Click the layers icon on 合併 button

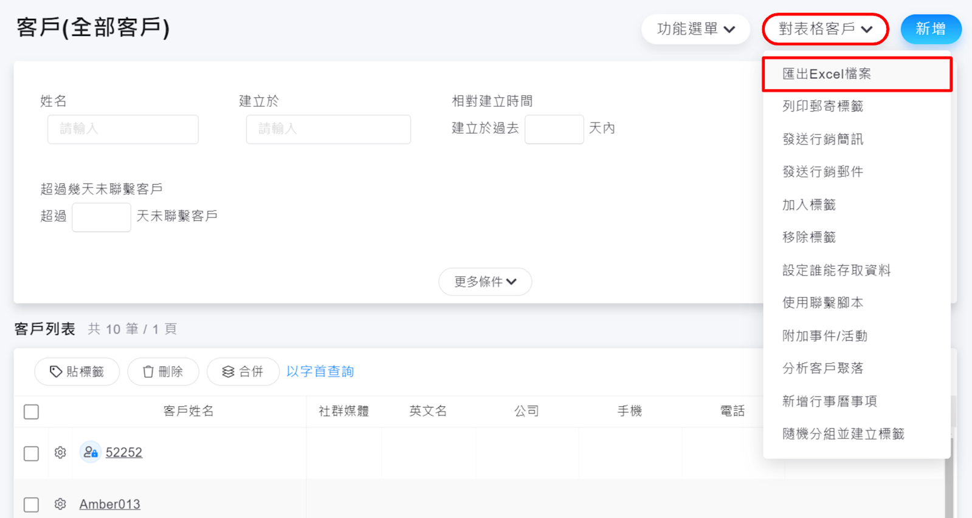[x=228, y=372]
